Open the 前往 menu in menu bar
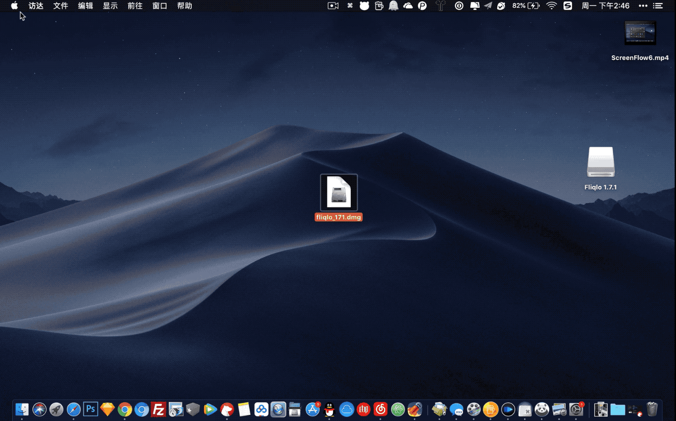This screenshot has height=421, width=676. click(135, 6)
